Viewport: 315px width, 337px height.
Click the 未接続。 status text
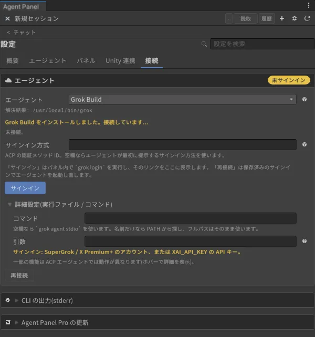14,132
